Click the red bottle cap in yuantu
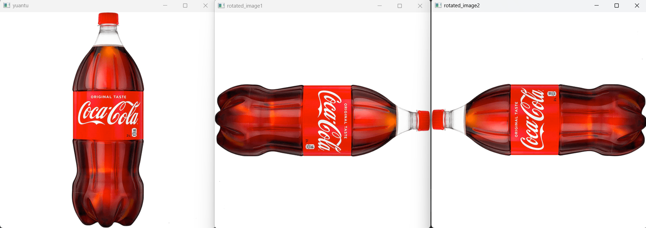 click(x=108, y=19)
